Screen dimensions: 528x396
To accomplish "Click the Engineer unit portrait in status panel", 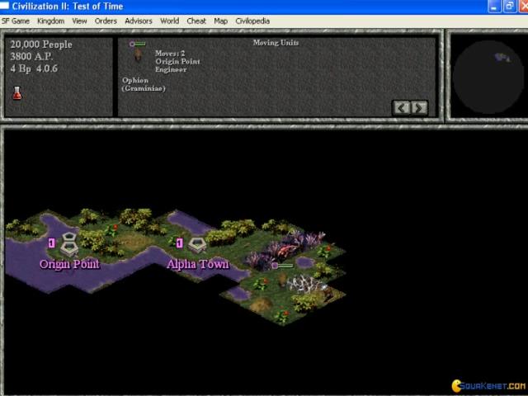I will 138,54.
